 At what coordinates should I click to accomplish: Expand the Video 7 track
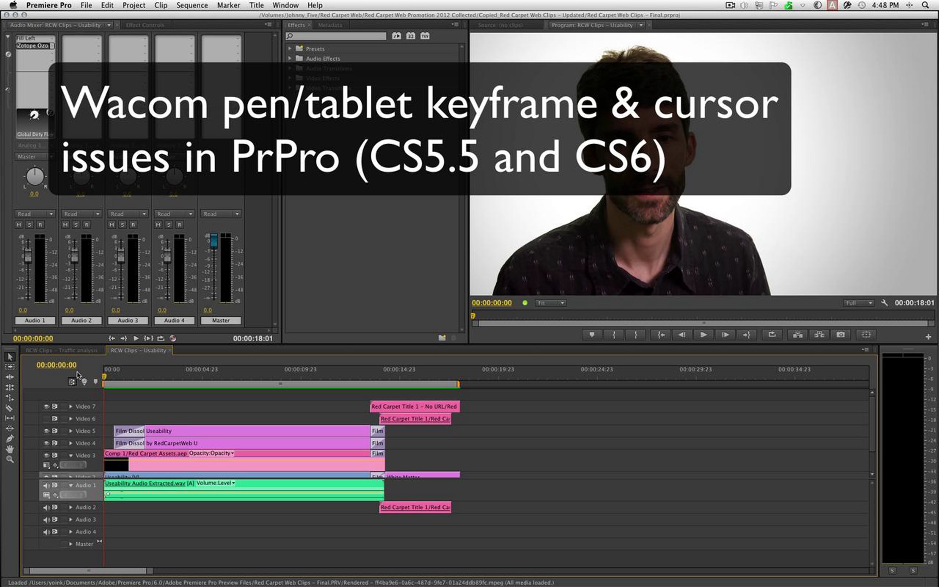click(x=70, y=407)
